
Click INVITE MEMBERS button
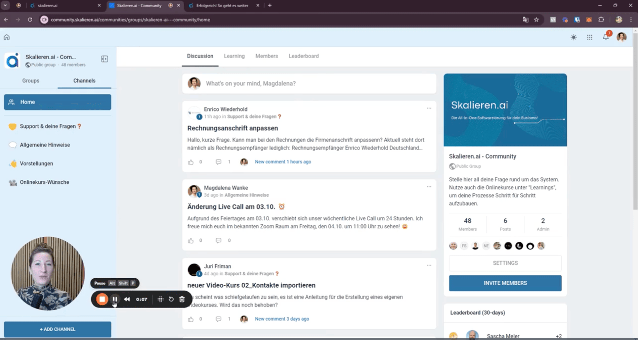pos(505,283)
